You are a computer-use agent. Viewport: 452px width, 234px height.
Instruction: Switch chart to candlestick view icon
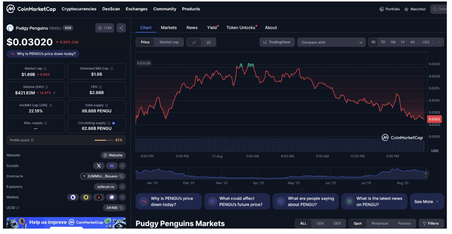click(209, 42)
